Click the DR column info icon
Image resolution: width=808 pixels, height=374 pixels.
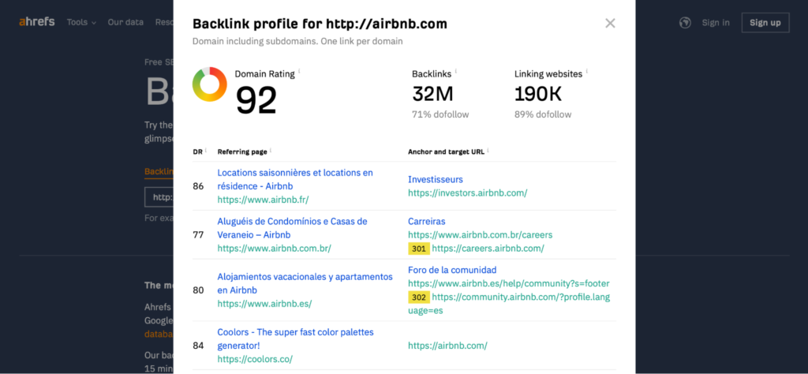[x=206, y=150]
